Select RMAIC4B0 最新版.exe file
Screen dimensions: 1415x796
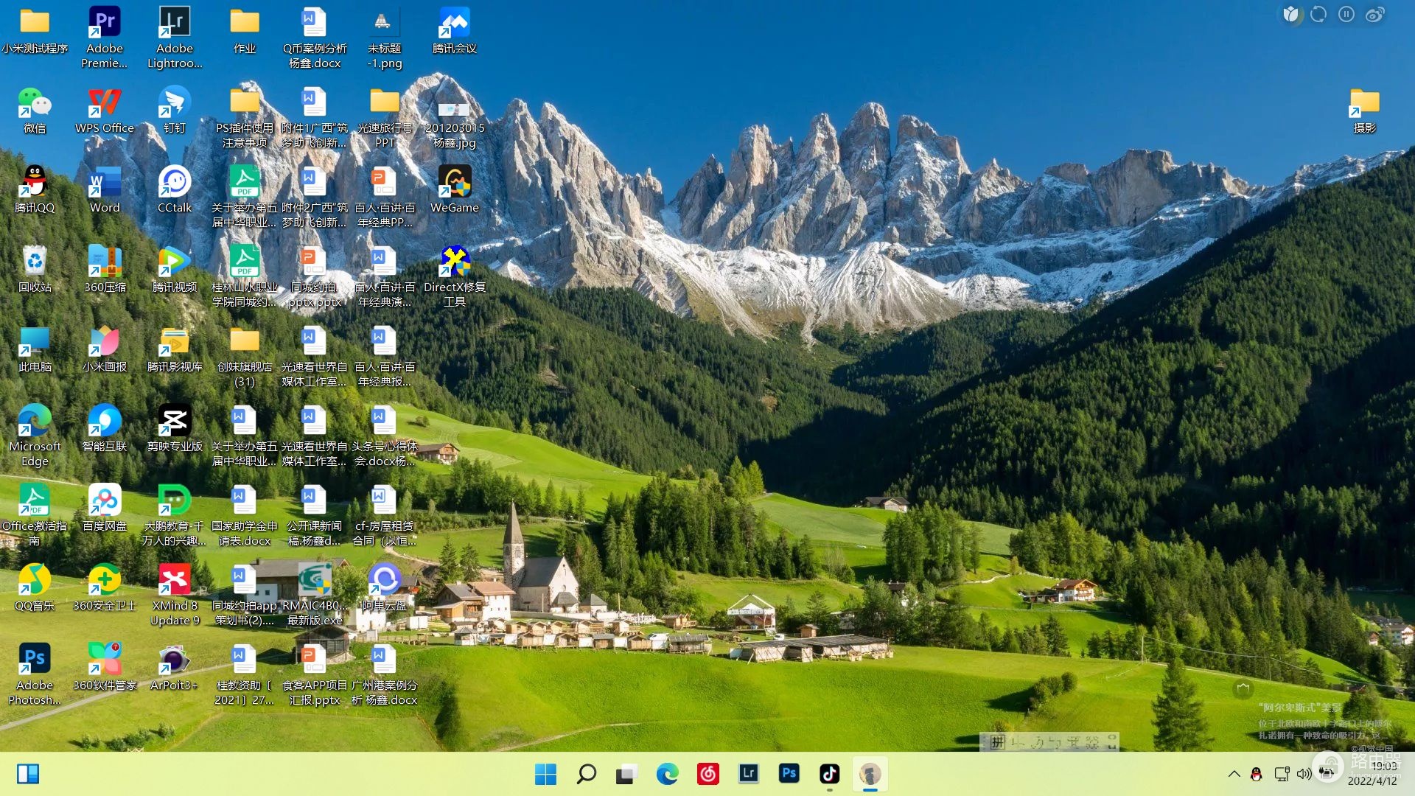click(315, 596)
